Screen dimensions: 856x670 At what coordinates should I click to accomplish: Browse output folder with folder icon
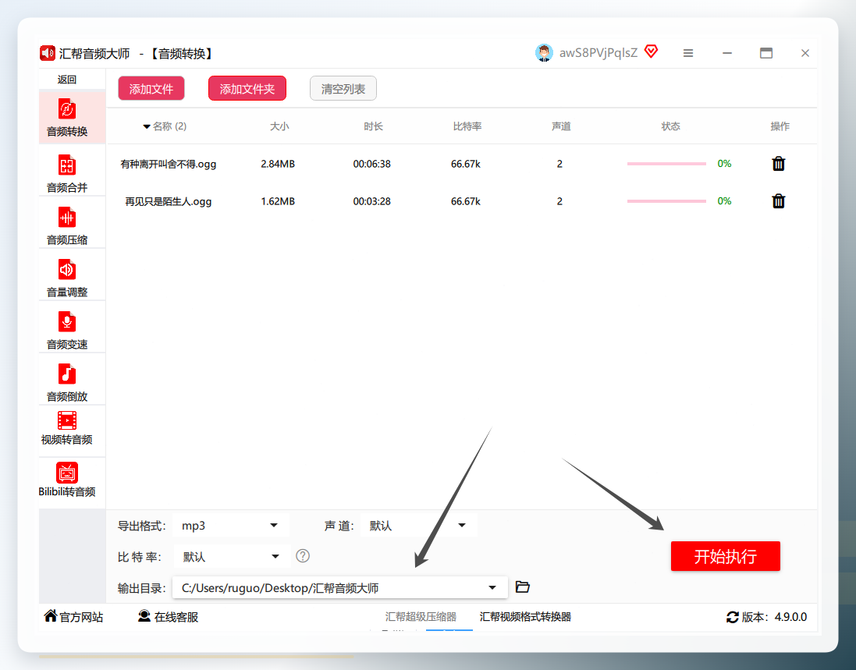pyautogui.click(x=523, y=587)
